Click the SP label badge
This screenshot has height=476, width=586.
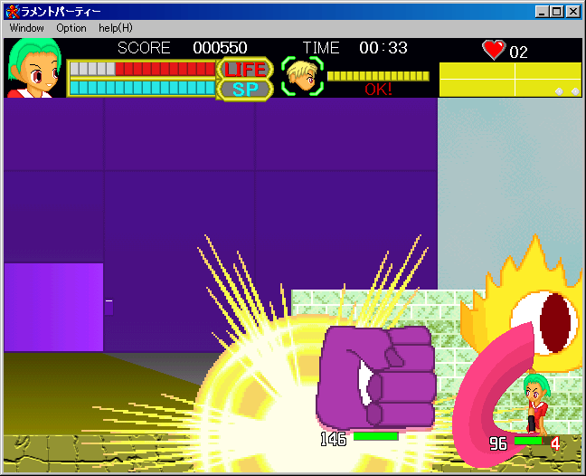245,90
